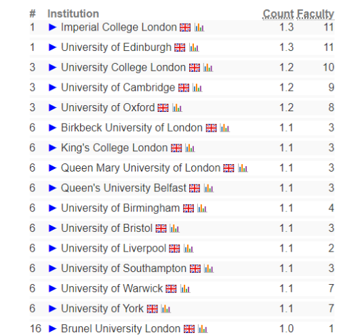This screenshot has width=360, height=335.
Task: Open chart icon next to University of Edinburgh
Action: [194, 47]
